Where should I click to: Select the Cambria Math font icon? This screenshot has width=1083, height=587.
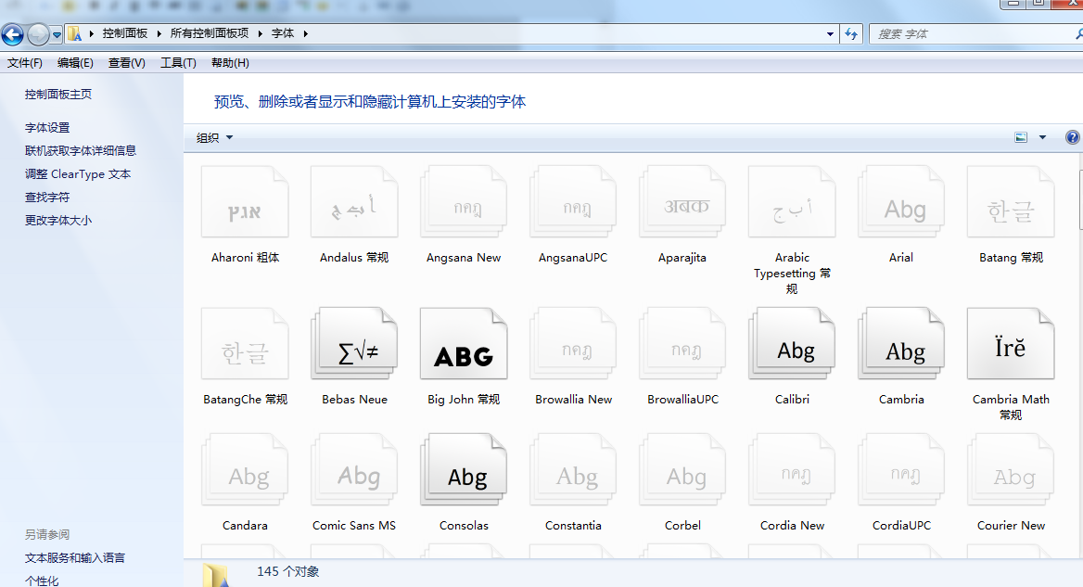1012,344
